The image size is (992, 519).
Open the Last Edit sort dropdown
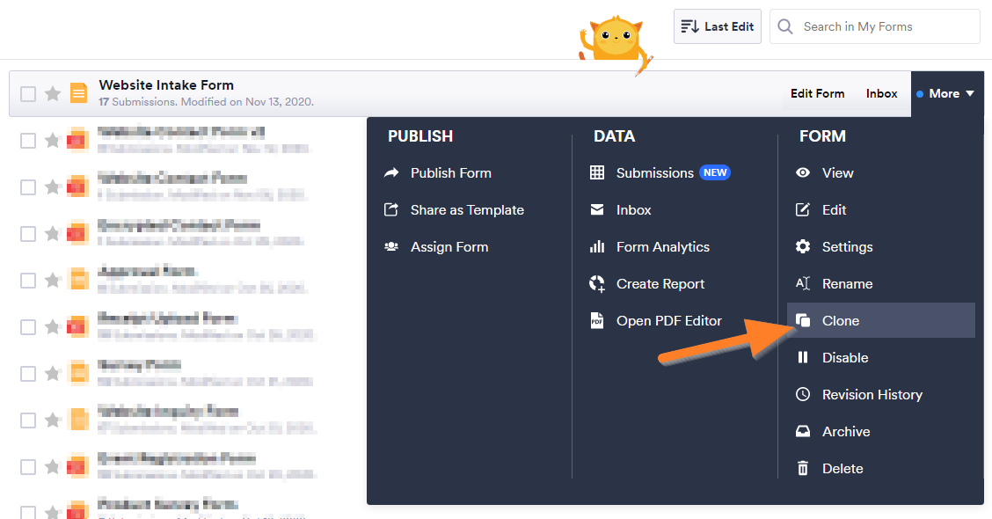click(x=717, y=26)
